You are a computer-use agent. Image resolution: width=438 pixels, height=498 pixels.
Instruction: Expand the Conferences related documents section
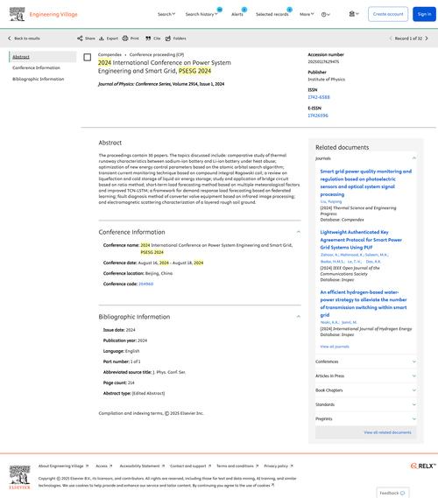(x=365, y=361)
